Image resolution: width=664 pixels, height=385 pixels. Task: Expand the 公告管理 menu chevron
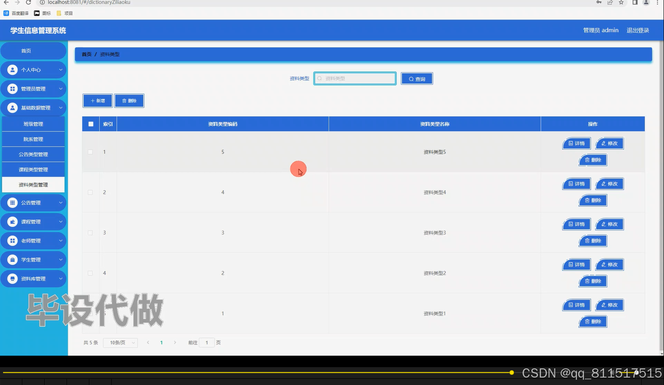[x=61, y=203]
